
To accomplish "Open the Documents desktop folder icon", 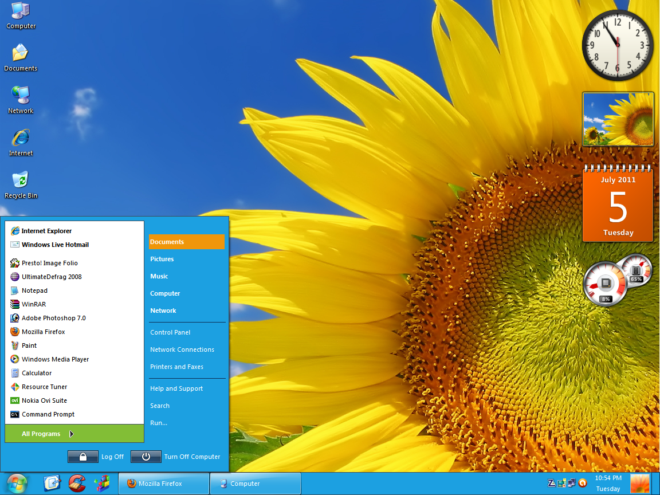I will (21, 58).
